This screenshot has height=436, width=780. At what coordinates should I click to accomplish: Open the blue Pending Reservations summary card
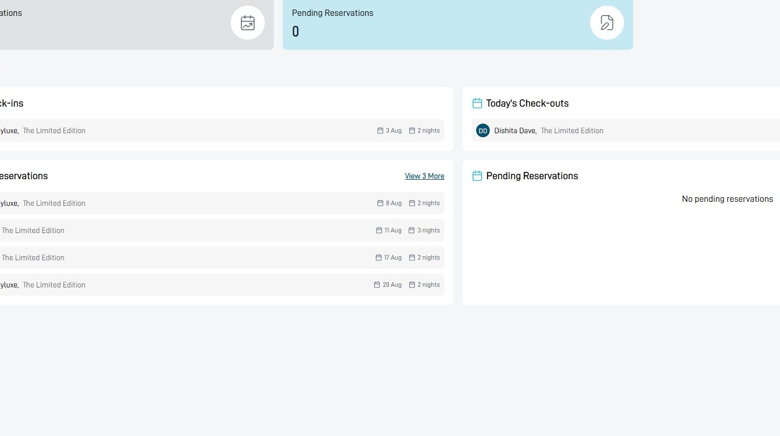(x=458, y=24)
